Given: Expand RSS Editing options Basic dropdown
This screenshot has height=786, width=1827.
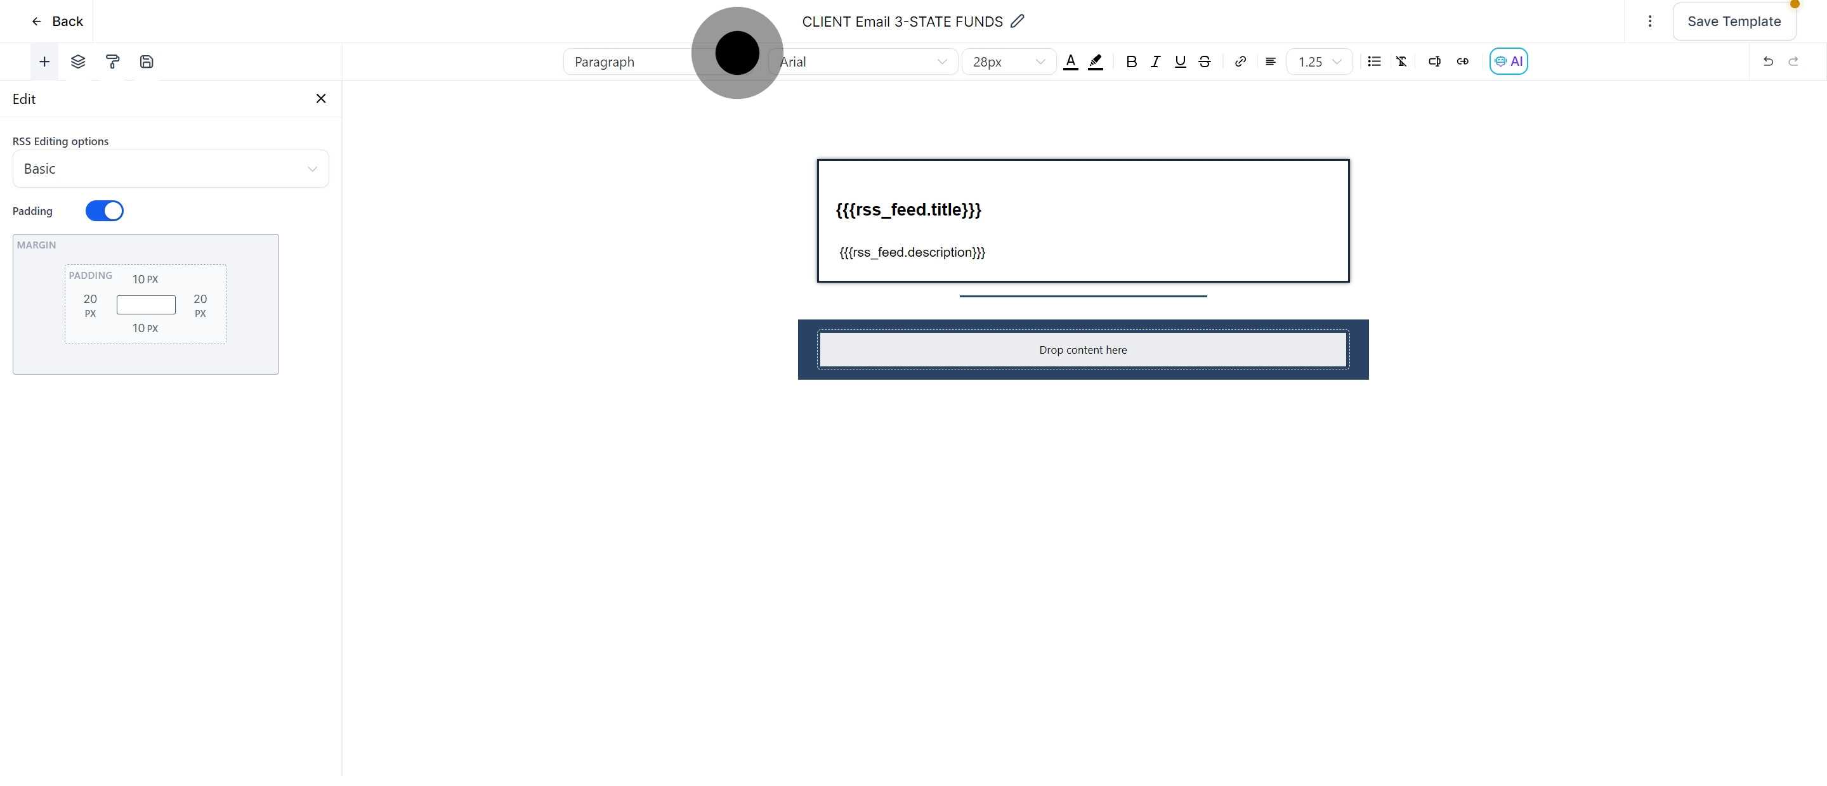Looking at the screenshot, I should 170,169.
